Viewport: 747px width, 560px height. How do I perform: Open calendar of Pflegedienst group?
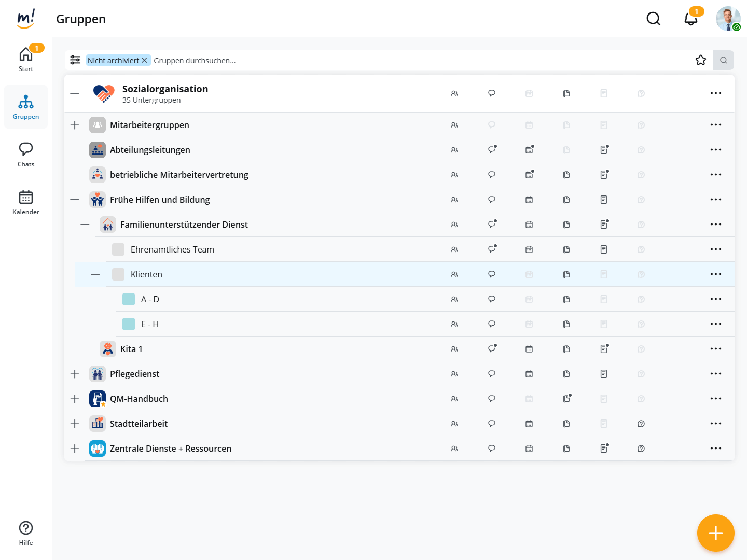529,374
